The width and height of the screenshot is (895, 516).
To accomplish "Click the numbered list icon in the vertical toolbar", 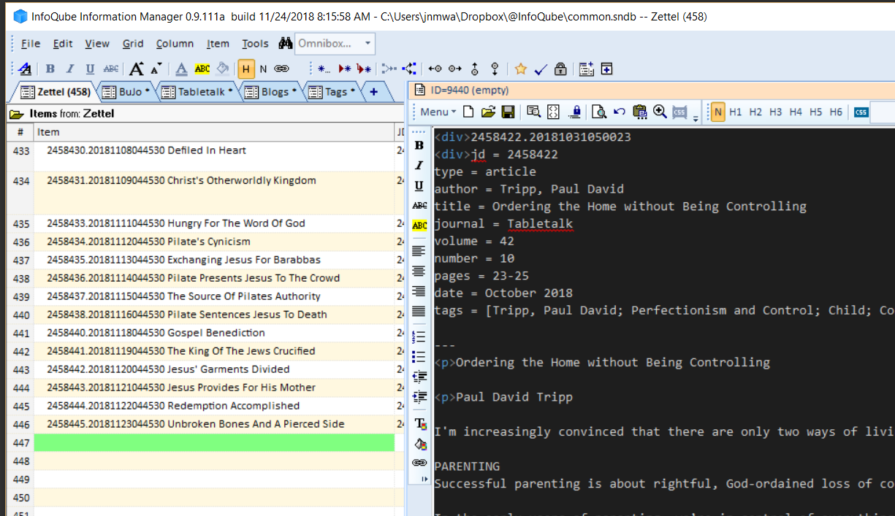I will pyautogui.click(x=419, y=336).
